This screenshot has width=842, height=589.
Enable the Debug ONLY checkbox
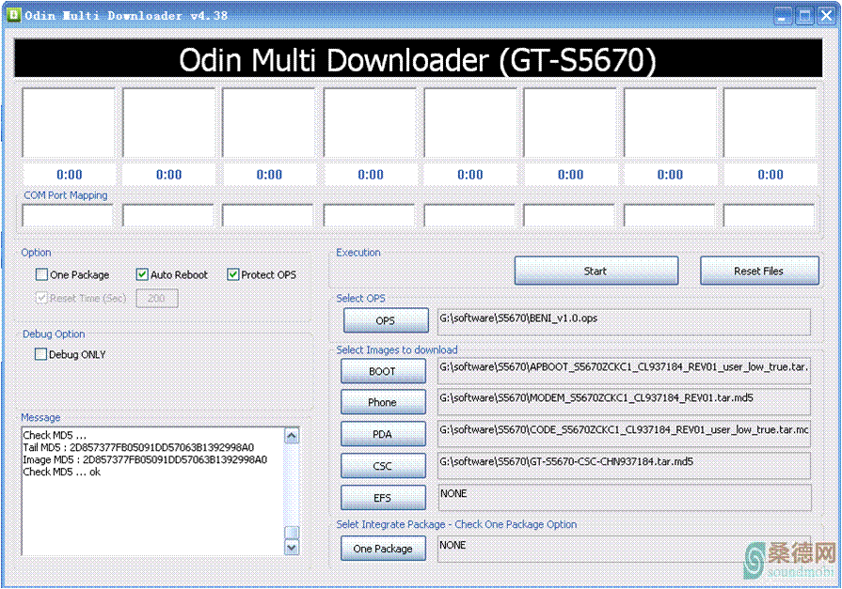tap(40, 354)
